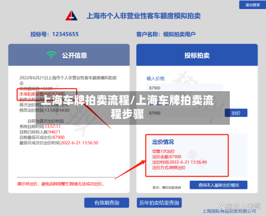Click the 出价 bid button
Image resolution: width=266 pixels, height=216 pixels.
click(x=236, y=113)
